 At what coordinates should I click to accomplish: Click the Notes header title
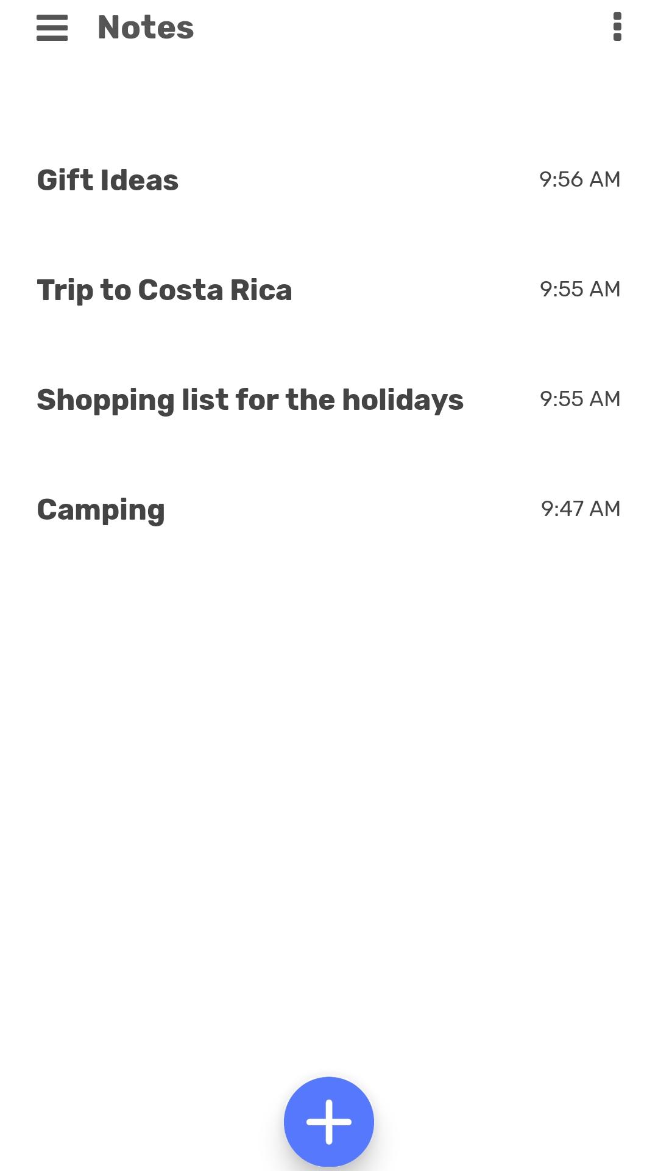146,27
